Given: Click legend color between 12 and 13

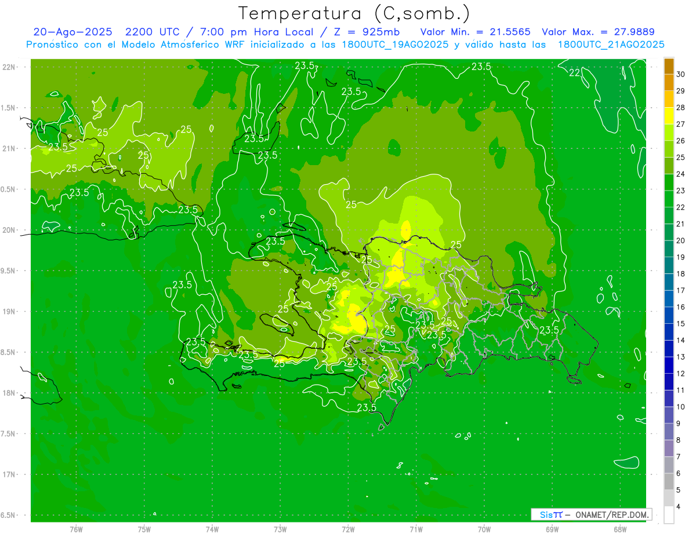Looking at the screenshot, I should pyautogui.click(x=669, y=365).
